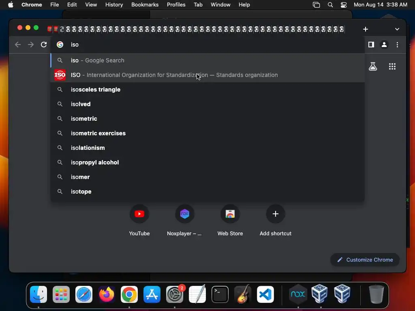Open the Profiles menu
The height and width of the screenshot is (311, 415).
176,5
